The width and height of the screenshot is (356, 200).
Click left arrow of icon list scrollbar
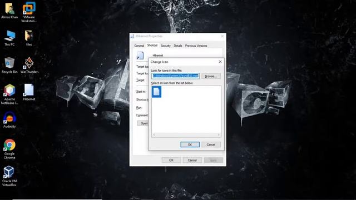click(154, 134)
